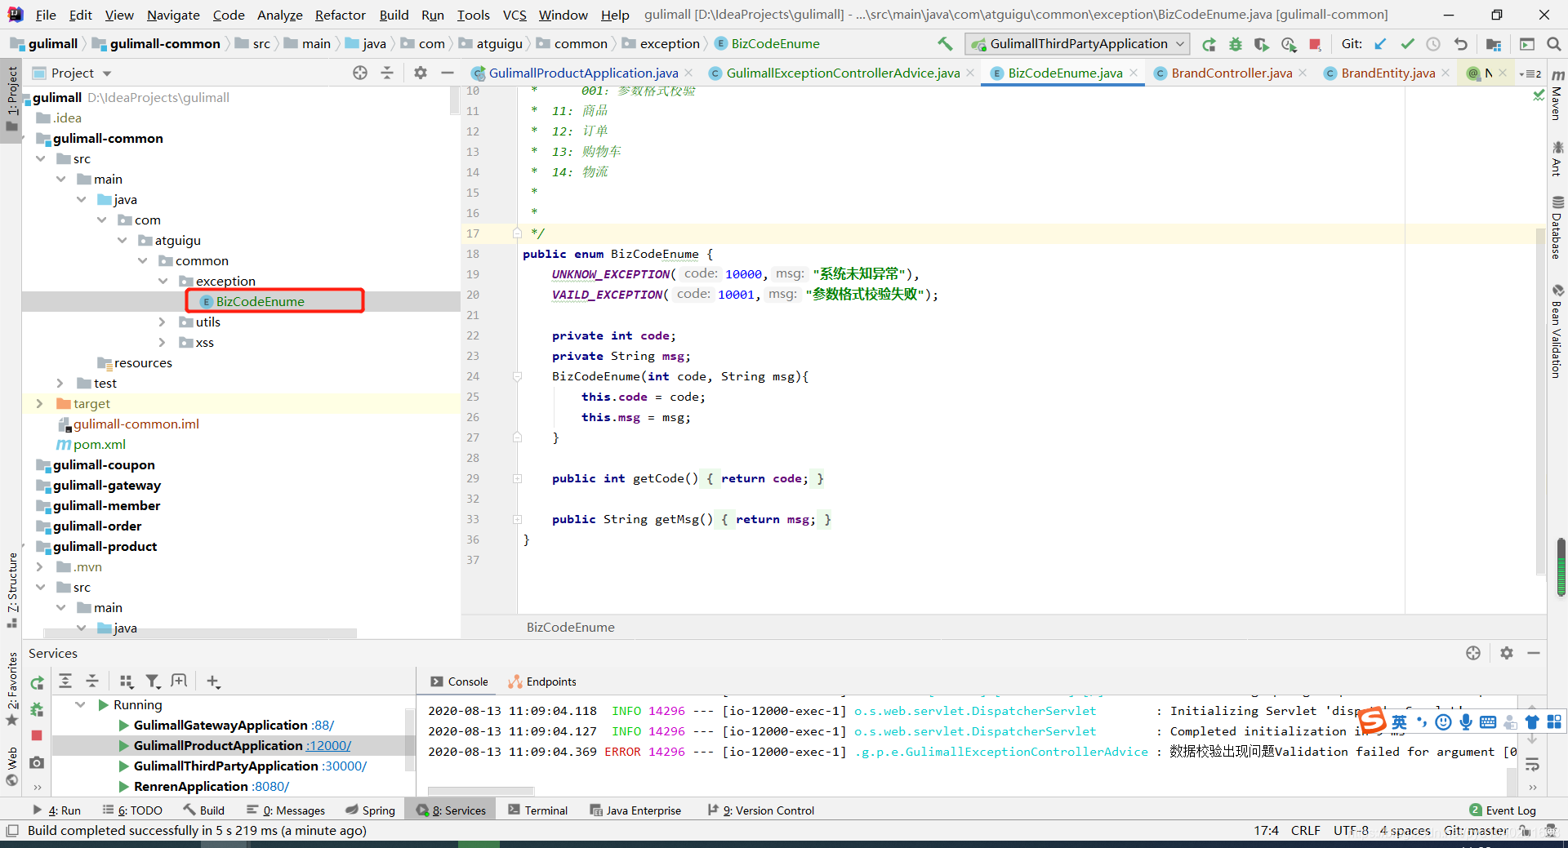This screenshot has width=1568, height=848.
Task: Click the Profiler run icon
Action: tap(1289, 44)
